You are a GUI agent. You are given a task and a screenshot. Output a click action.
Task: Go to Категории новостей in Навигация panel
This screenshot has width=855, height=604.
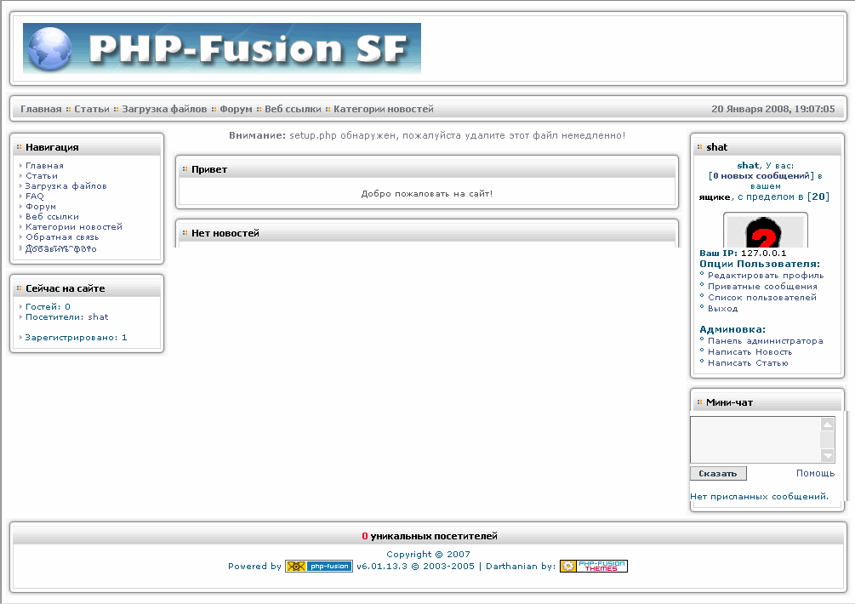pos(74,227)
